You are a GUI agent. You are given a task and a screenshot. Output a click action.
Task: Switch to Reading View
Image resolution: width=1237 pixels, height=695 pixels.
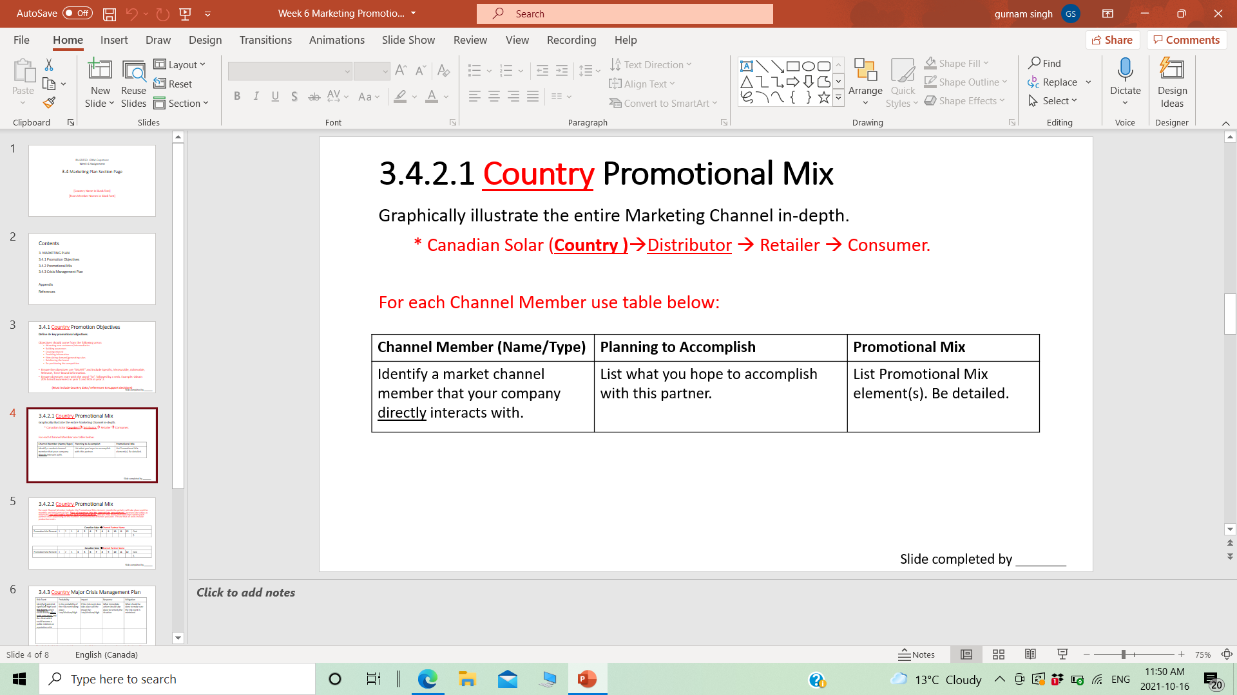coord(1031,654)
